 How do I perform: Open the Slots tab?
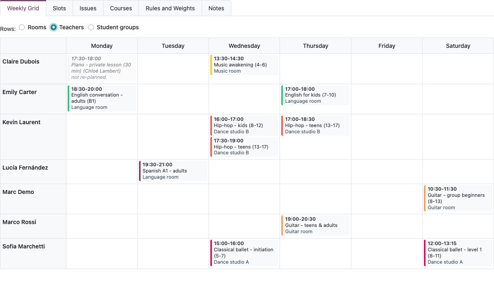(59, 8)
